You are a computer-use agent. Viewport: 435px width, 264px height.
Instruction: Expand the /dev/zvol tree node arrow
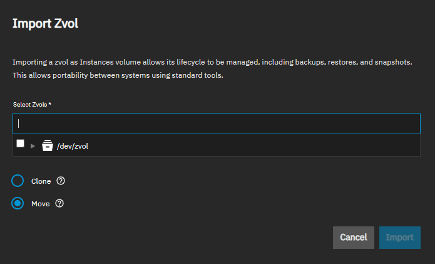(x=33, y=145)
